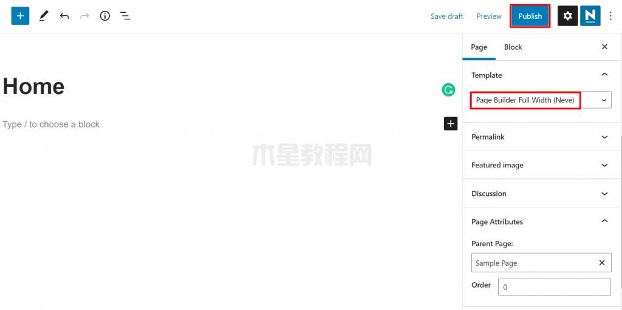Image resolution: width=622 pixels, height=310 pixels.
Task: Switch to the Block tab
Action: 513,47
